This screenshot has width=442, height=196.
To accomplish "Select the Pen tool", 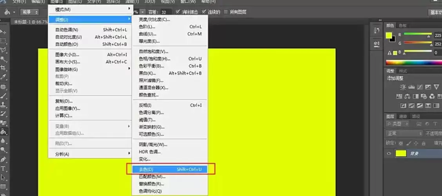I will click(x=4, y=159).
